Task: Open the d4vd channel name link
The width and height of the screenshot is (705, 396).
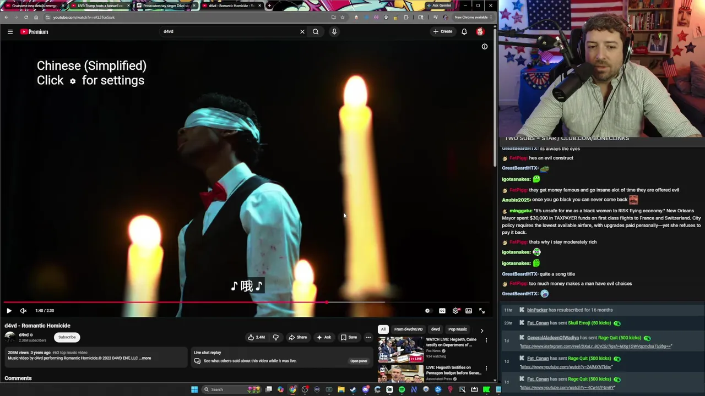Action: coord(24,334)
